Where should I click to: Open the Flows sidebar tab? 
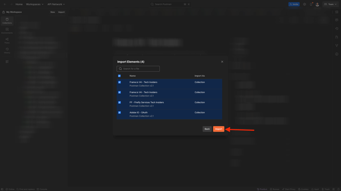click(7, 40)
